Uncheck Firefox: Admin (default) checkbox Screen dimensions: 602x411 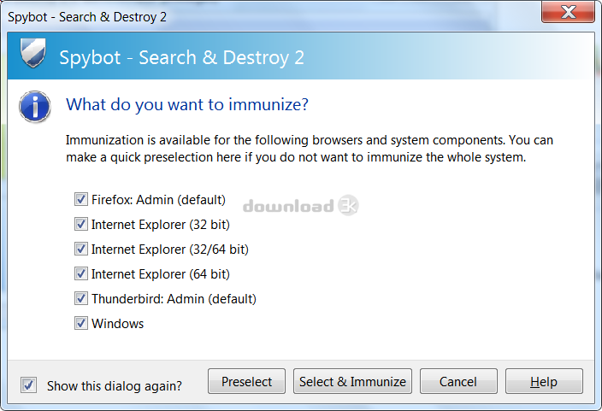pos(81,200)
